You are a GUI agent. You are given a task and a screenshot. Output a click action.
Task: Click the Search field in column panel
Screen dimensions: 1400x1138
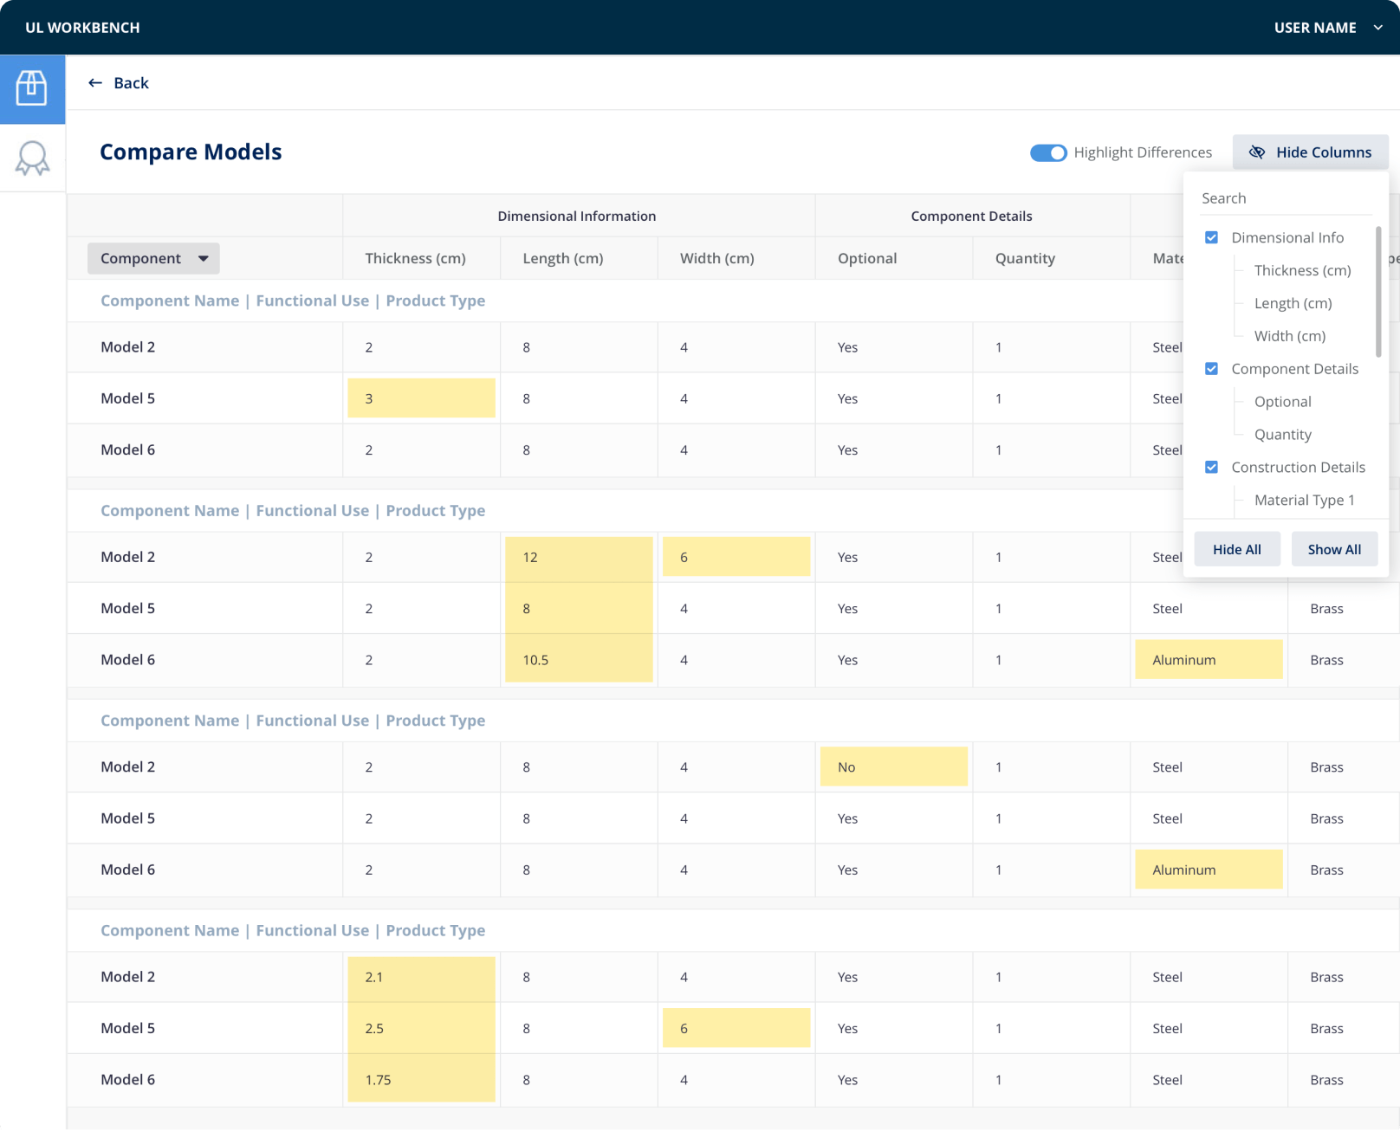[x=1285, y=198]
